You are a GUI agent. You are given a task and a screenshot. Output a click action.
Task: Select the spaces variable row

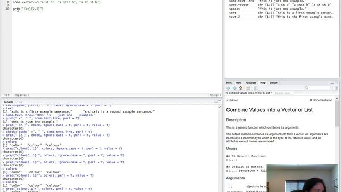coord(281,9)
